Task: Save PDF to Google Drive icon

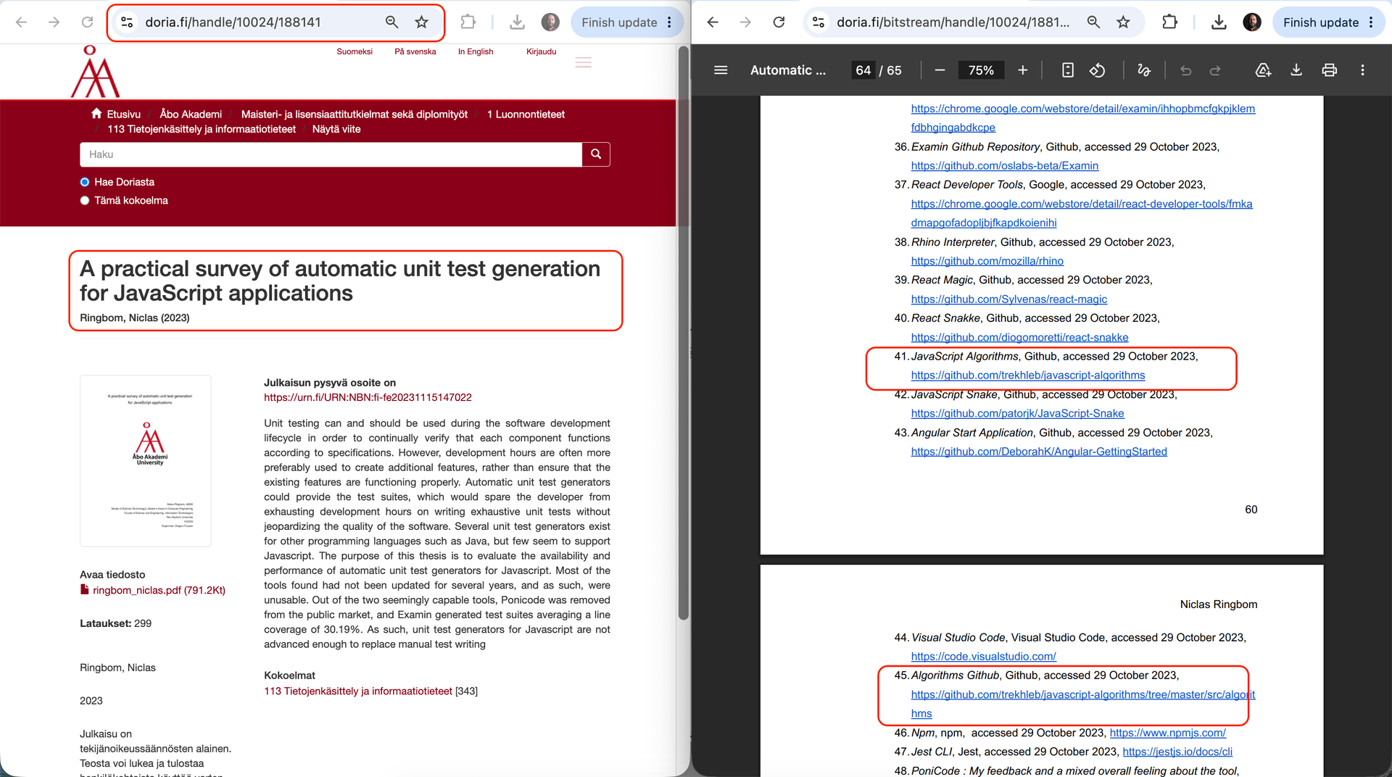Action: (1264, 70)
